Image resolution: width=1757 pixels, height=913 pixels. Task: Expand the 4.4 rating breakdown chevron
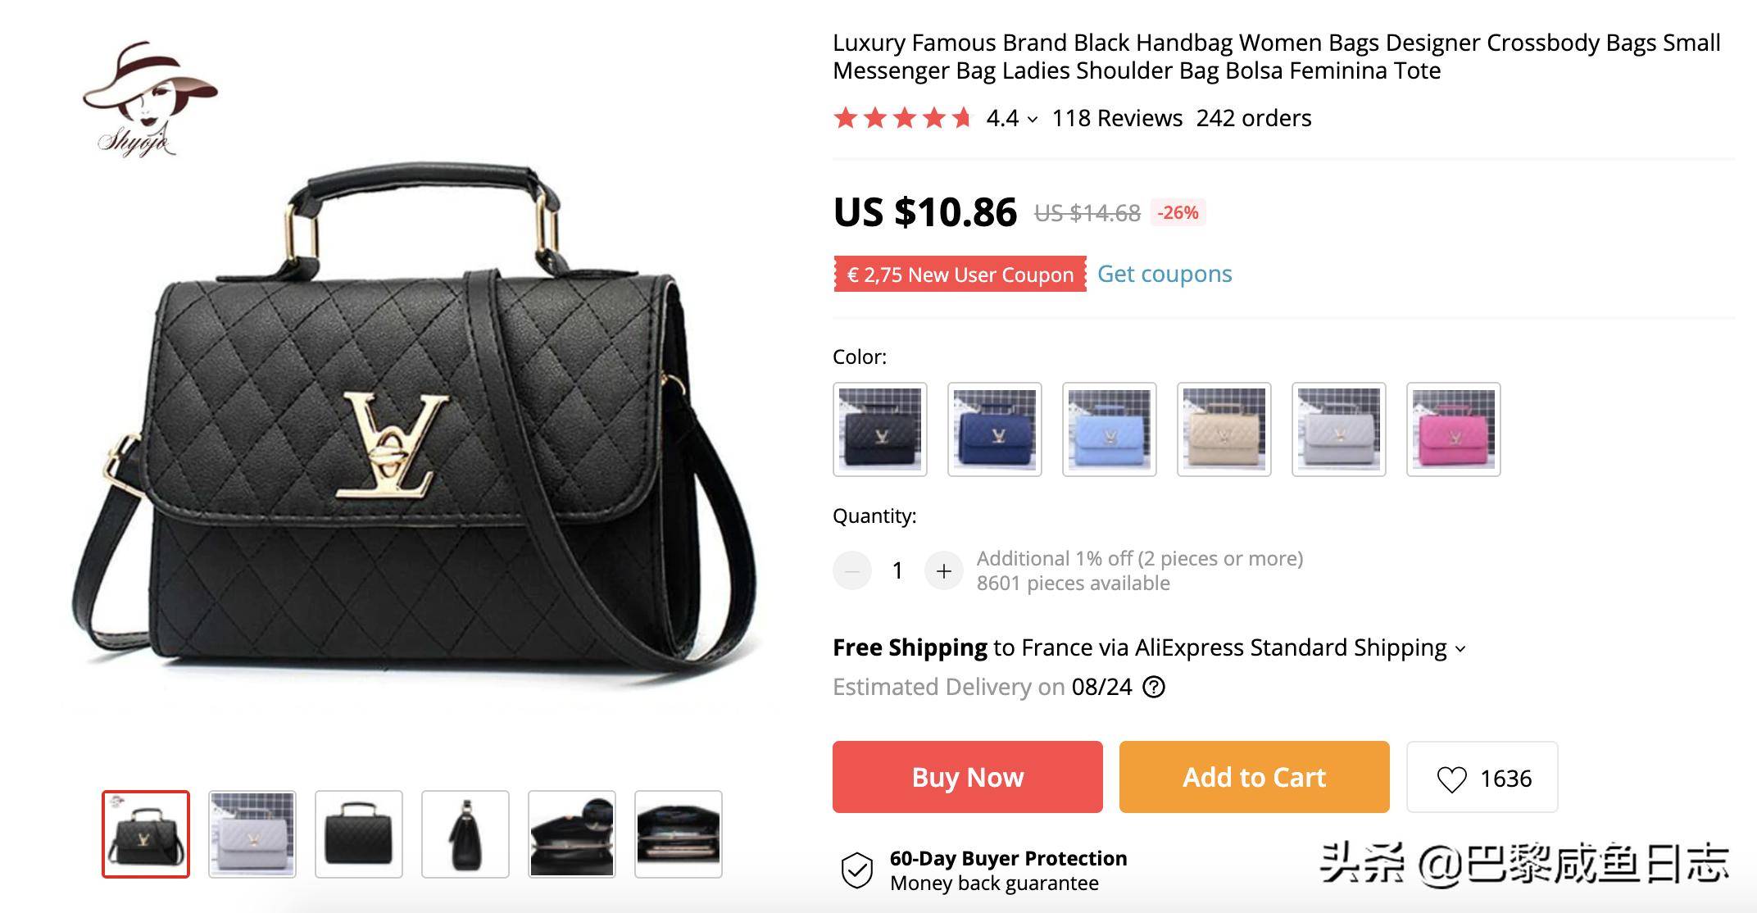1033,120
